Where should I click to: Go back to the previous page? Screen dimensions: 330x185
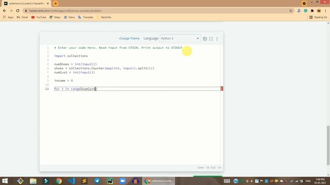click(x=5, y=11)
